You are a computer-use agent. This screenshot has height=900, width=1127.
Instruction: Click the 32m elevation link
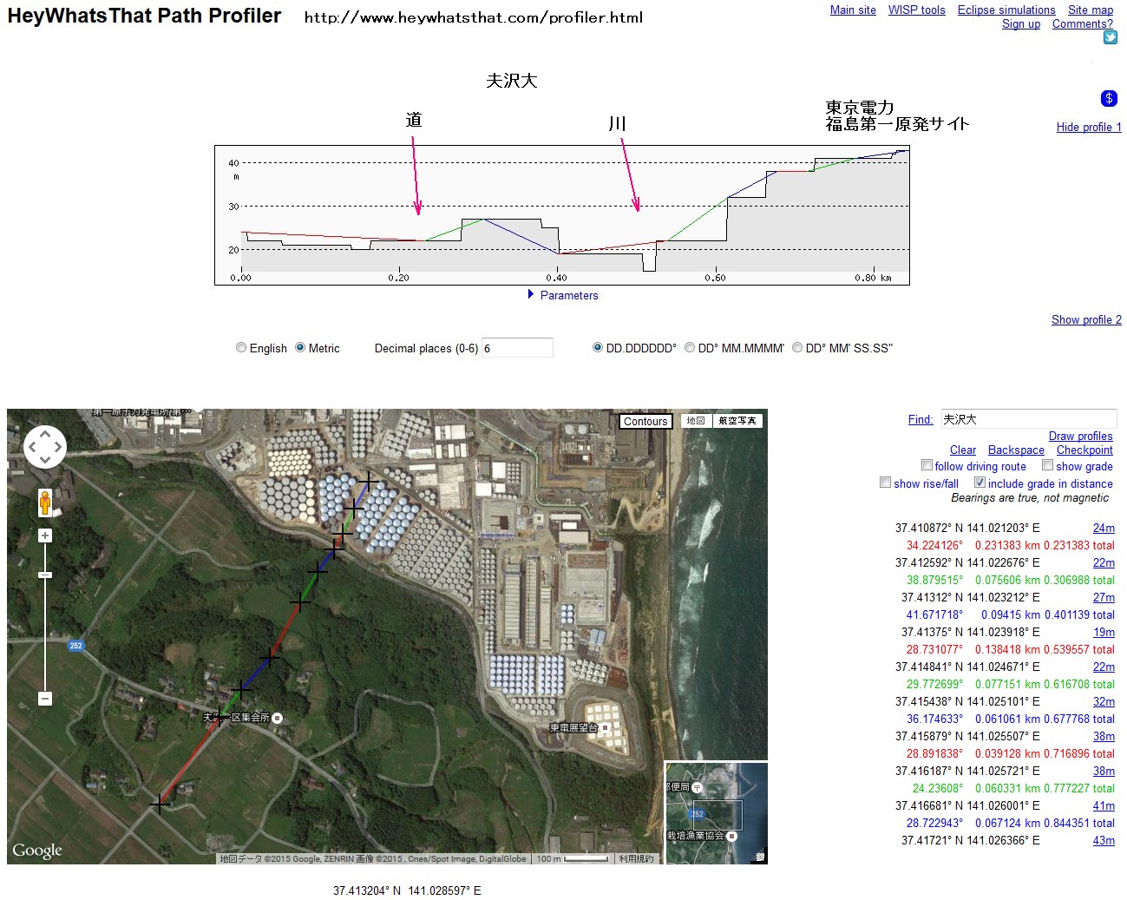(1104, 702)
